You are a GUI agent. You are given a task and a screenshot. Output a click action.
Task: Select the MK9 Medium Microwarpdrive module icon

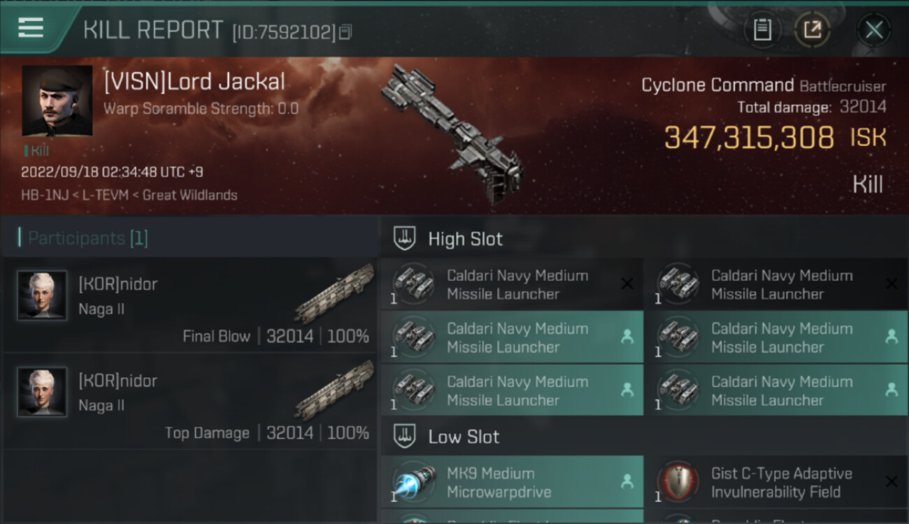click(413, 483)
